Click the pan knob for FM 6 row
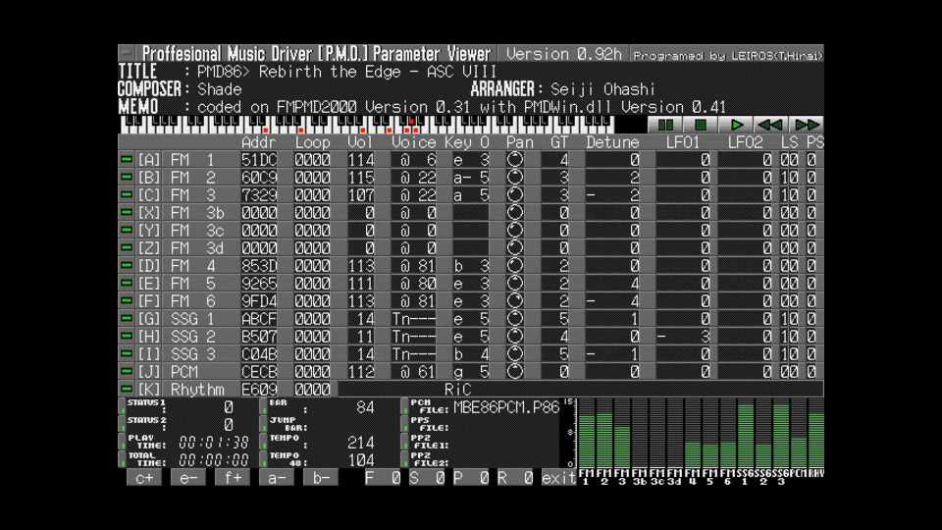This screenshot has width=942, height=530. (515, 301)
